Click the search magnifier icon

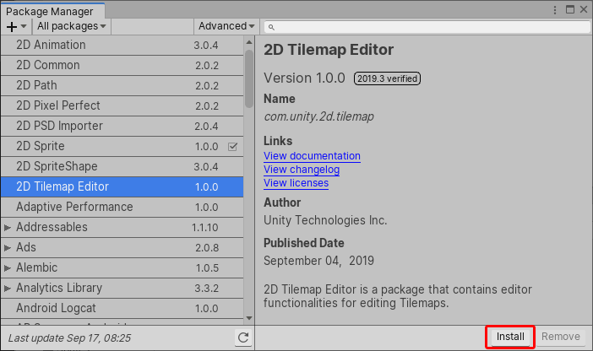(270, 27)
